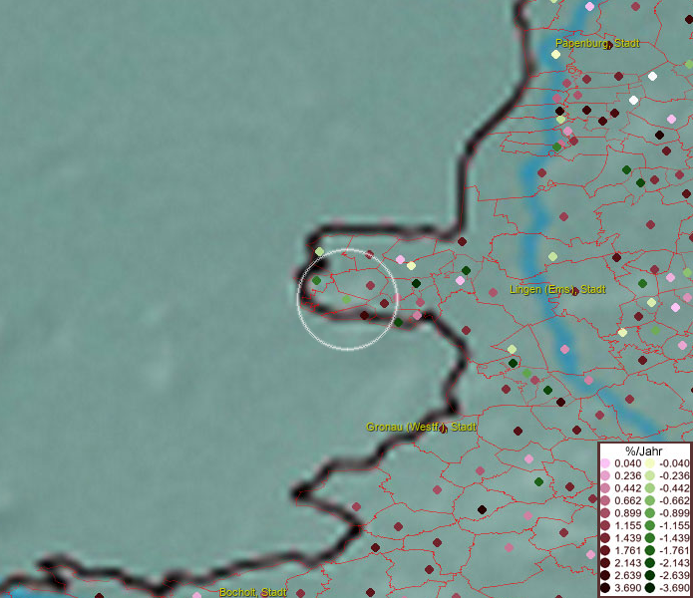Select the 0.662 legend value
The image size is (693, 598).
pos(627,501)
